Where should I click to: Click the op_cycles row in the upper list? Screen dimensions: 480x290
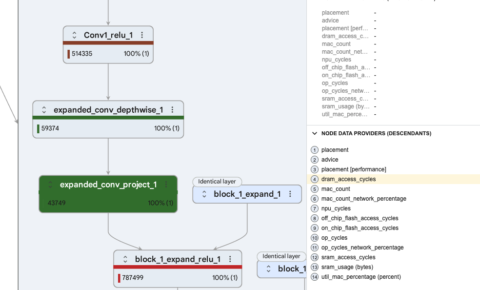(x=349, y=83)
